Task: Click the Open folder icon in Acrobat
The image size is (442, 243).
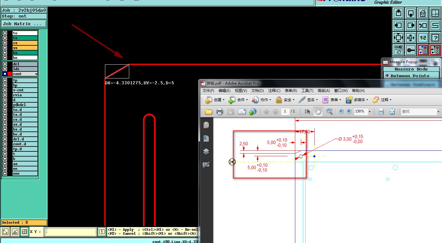Action: pos(209,112)
